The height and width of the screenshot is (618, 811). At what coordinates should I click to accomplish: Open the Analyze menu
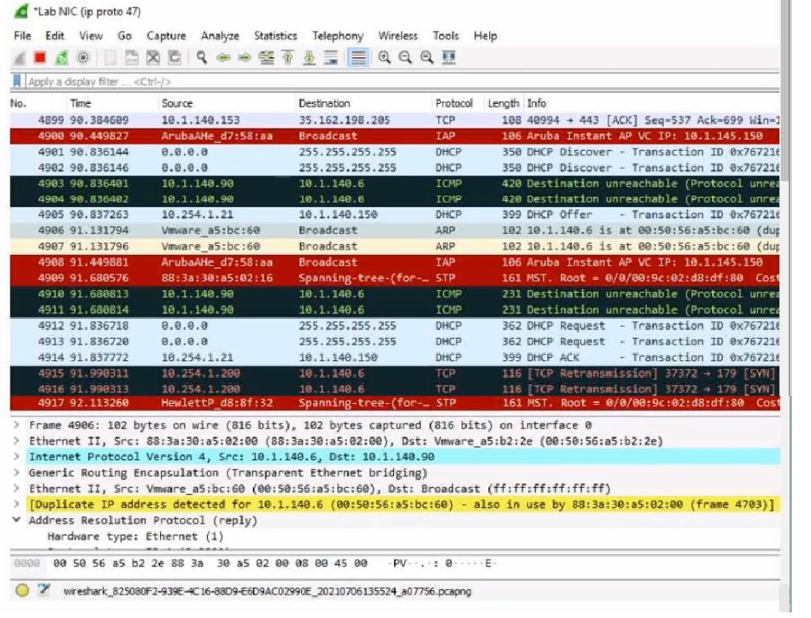tap(220, 36)
